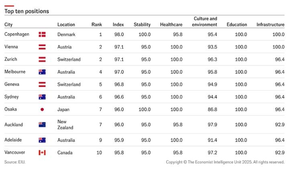
Task: Click the 'Top ten positions' title
Action: (x=26, y=12)
